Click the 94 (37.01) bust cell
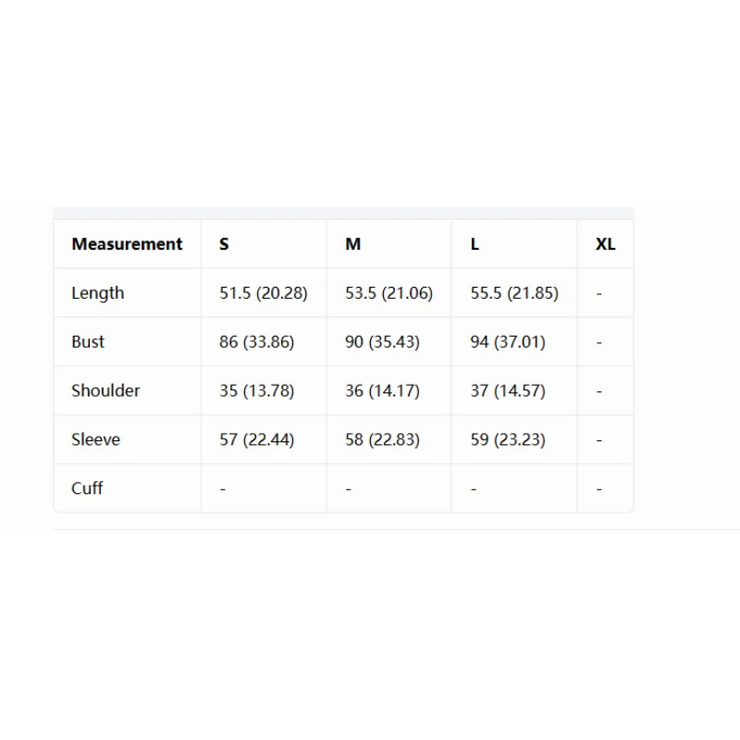Viewport: 740px width, 740px height. tap(508, 341)
